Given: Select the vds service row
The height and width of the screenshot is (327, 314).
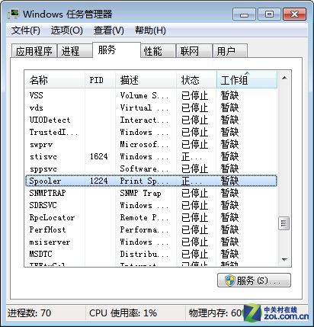Looking at the screenshot, I should tap(151, 107).
